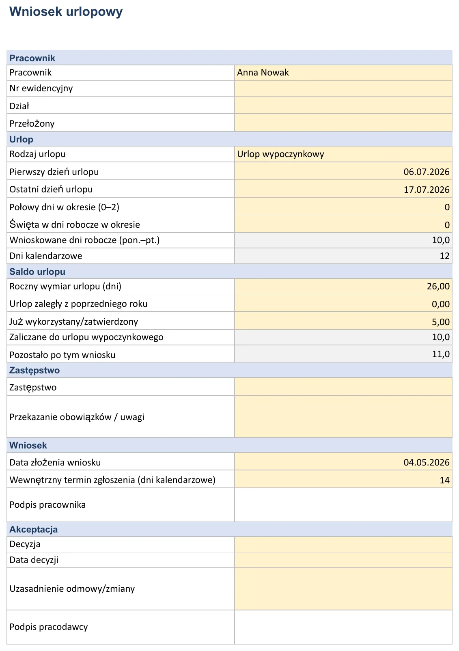Select the Podpis pracodawcy signature box
The height and width of the screenshot is (651, 459).
[343, 627]
